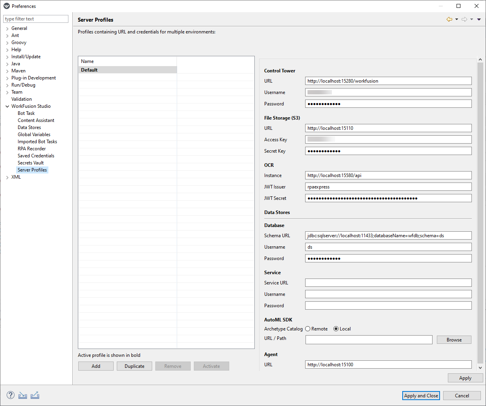Click the Name column header
The height and width of the screenshot is (406, 486).
click(127, 61)
